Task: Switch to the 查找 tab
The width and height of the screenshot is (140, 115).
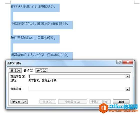Action: [x=15, y=71]
